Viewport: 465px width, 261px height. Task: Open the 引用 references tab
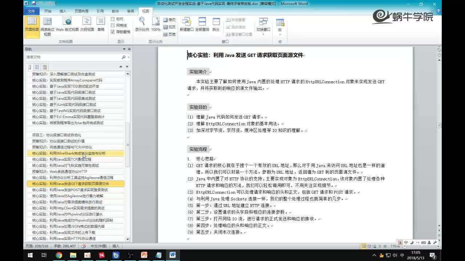click(100, 11)
